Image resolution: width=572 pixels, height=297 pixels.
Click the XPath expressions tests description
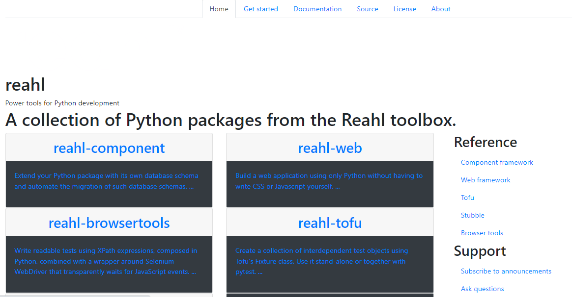coord(106,261)
